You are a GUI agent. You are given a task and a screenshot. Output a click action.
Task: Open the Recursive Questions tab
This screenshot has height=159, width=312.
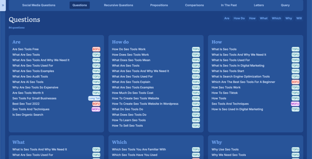click(x=118, y=5)
